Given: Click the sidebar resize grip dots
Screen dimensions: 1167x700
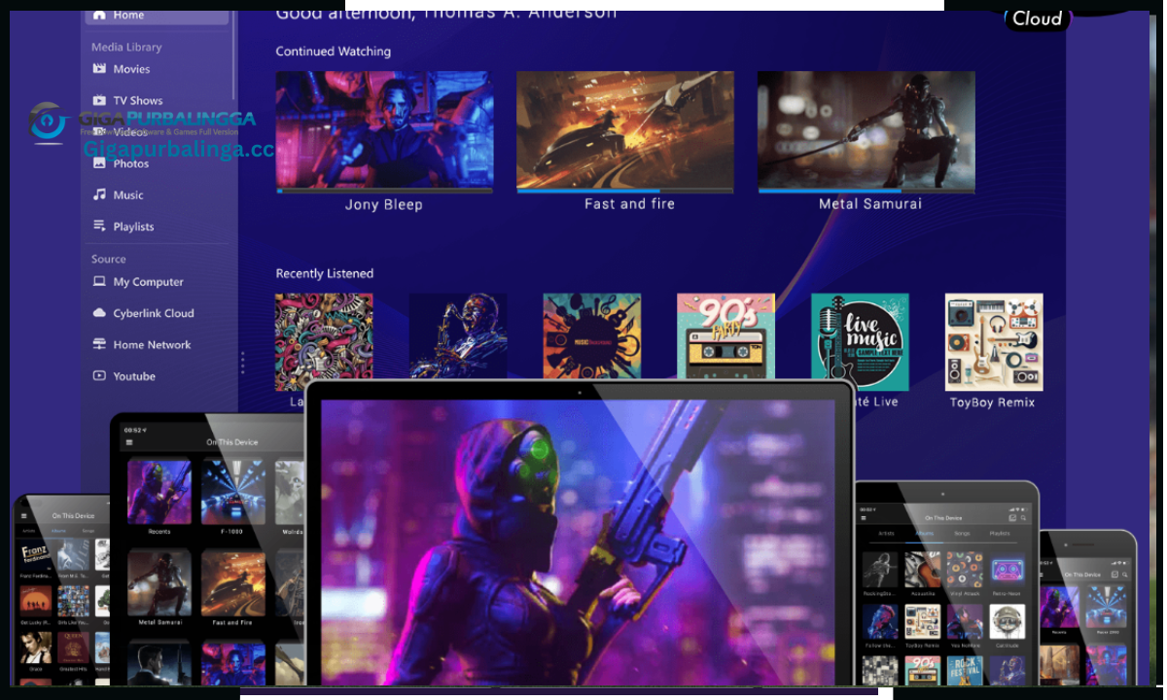Looking at the screenshot, I should [x=243, y=363].
